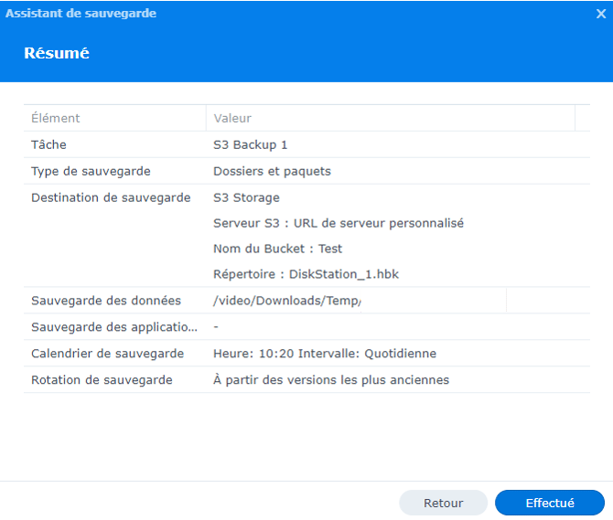
Task: Select the 'S3 Backup 1' value
Action: [x=250, y=144]
